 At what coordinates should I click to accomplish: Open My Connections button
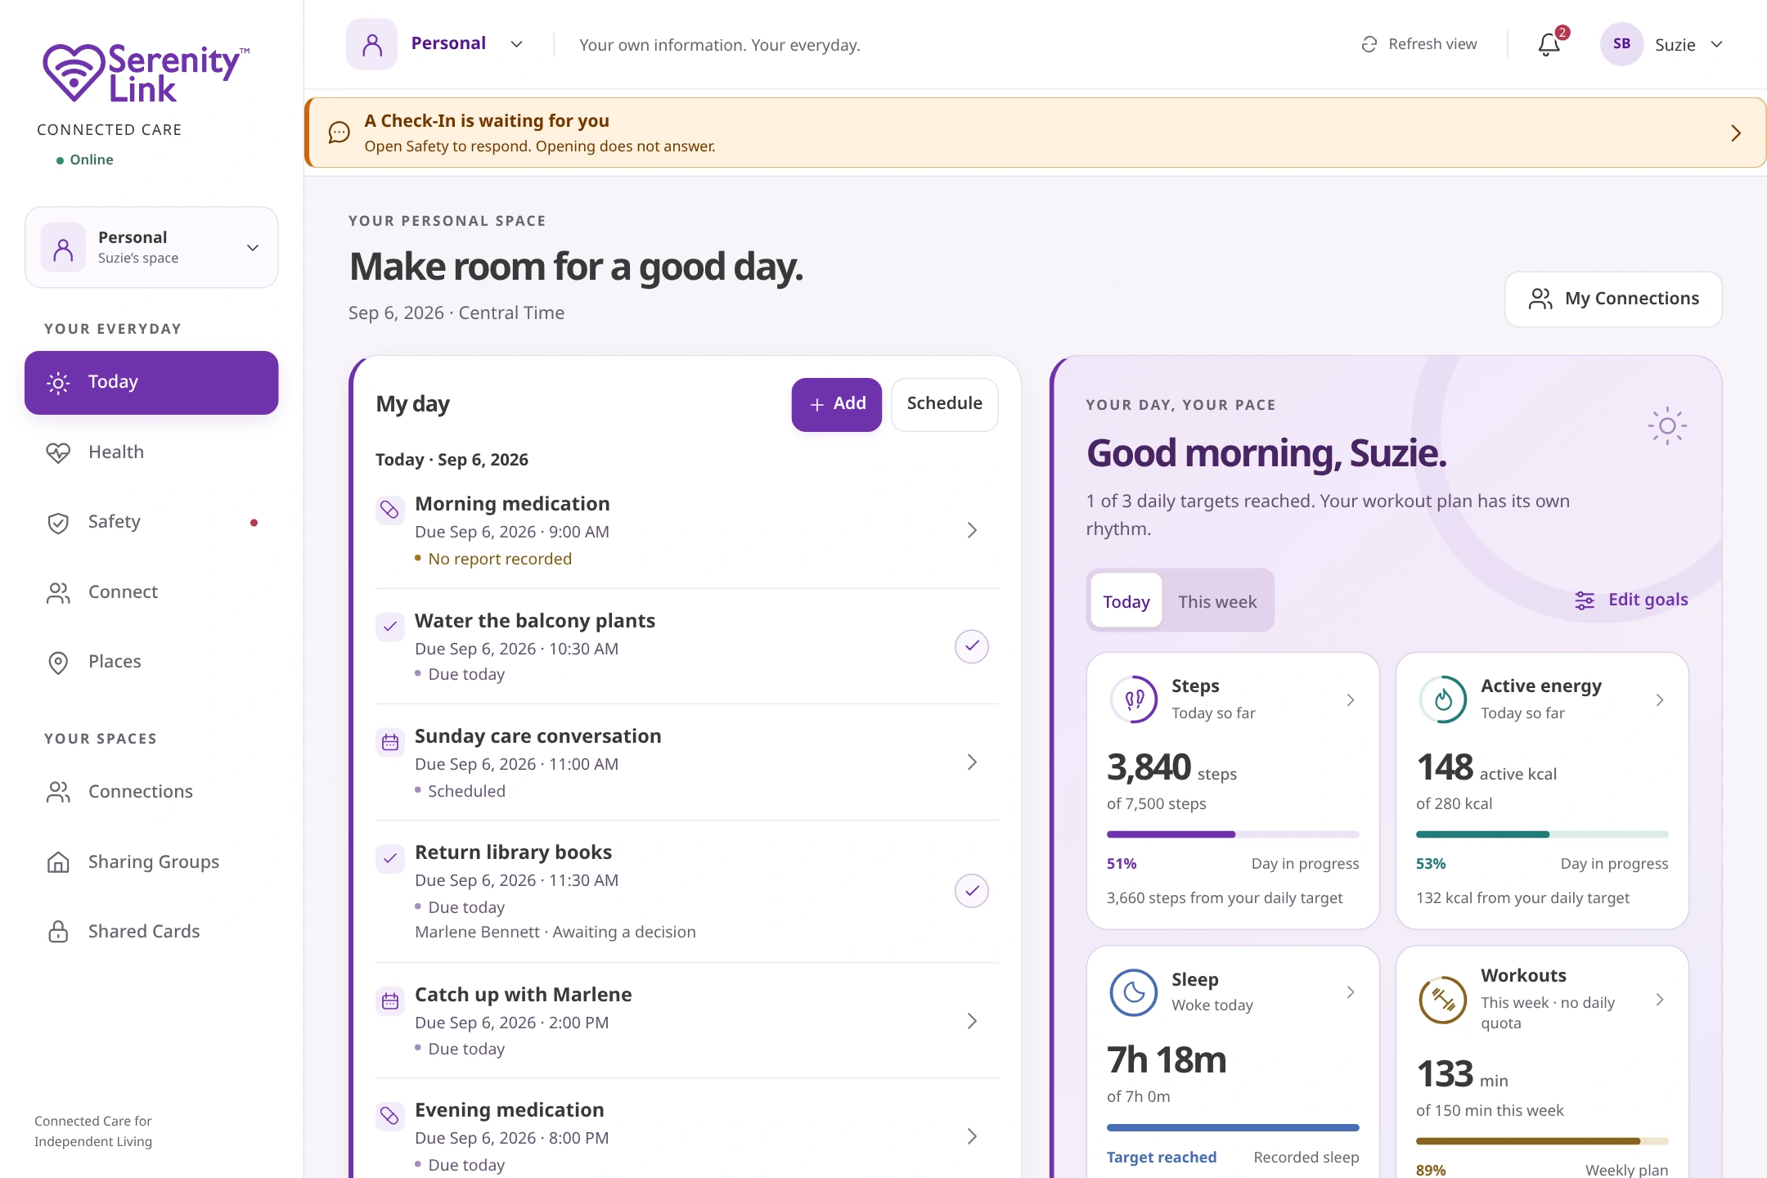tap(1613, 299)
